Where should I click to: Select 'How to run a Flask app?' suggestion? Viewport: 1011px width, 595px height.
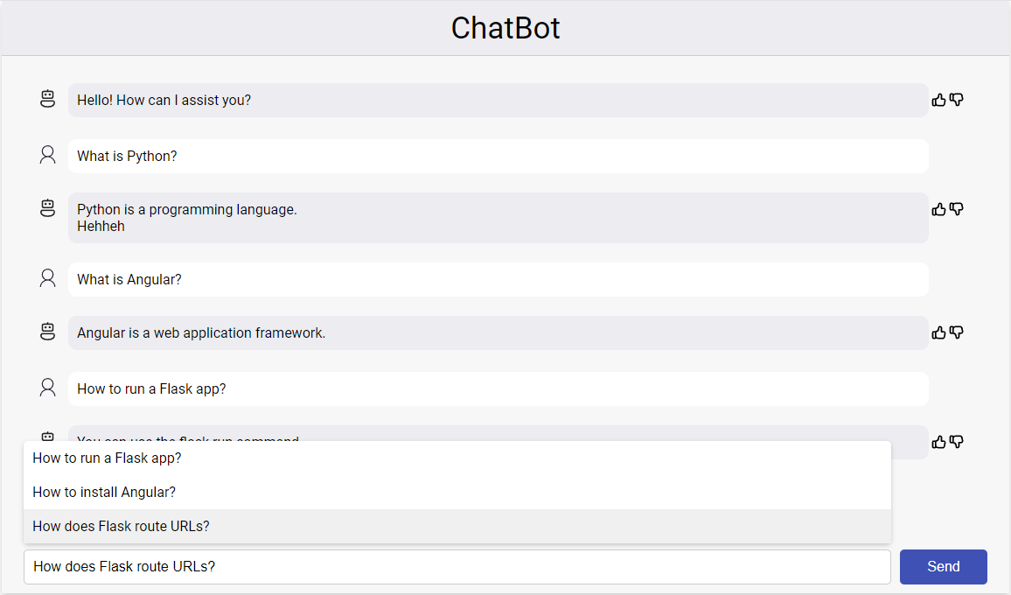(x=107, y=458)
